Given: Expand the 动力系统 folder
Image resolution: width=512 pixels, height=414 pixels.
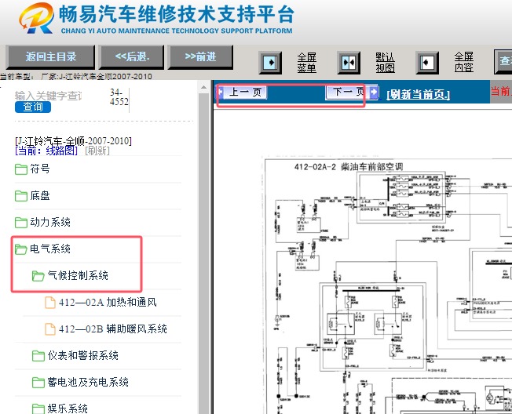Looking at the screenshot, I should (50, 223).
